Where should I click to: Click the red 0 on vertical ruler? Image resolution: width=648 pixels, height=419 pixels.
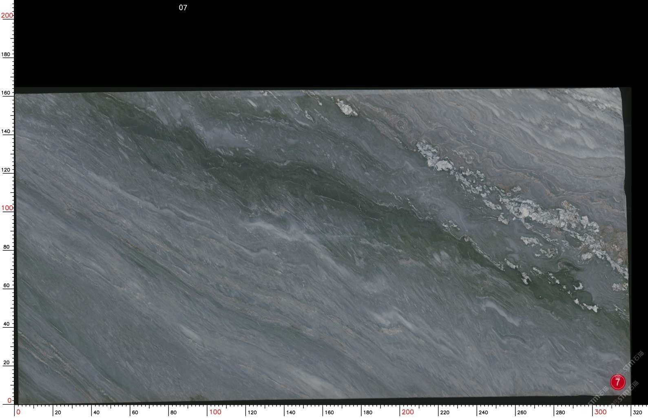click(9, 401)
